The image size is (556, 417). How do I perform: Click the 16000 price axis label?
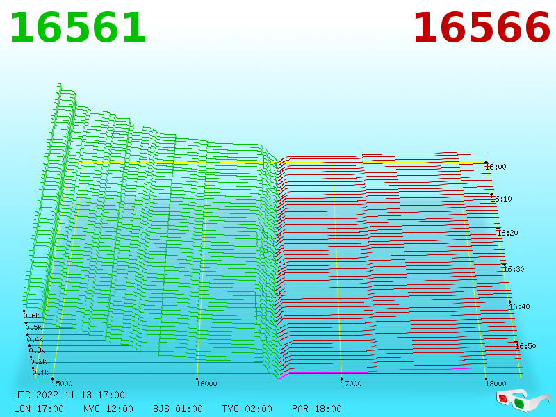coord(206,384)
